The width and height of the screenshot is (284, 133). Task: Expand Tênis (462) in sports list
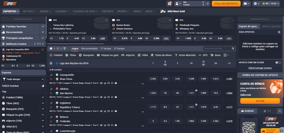tap(43, 103)
